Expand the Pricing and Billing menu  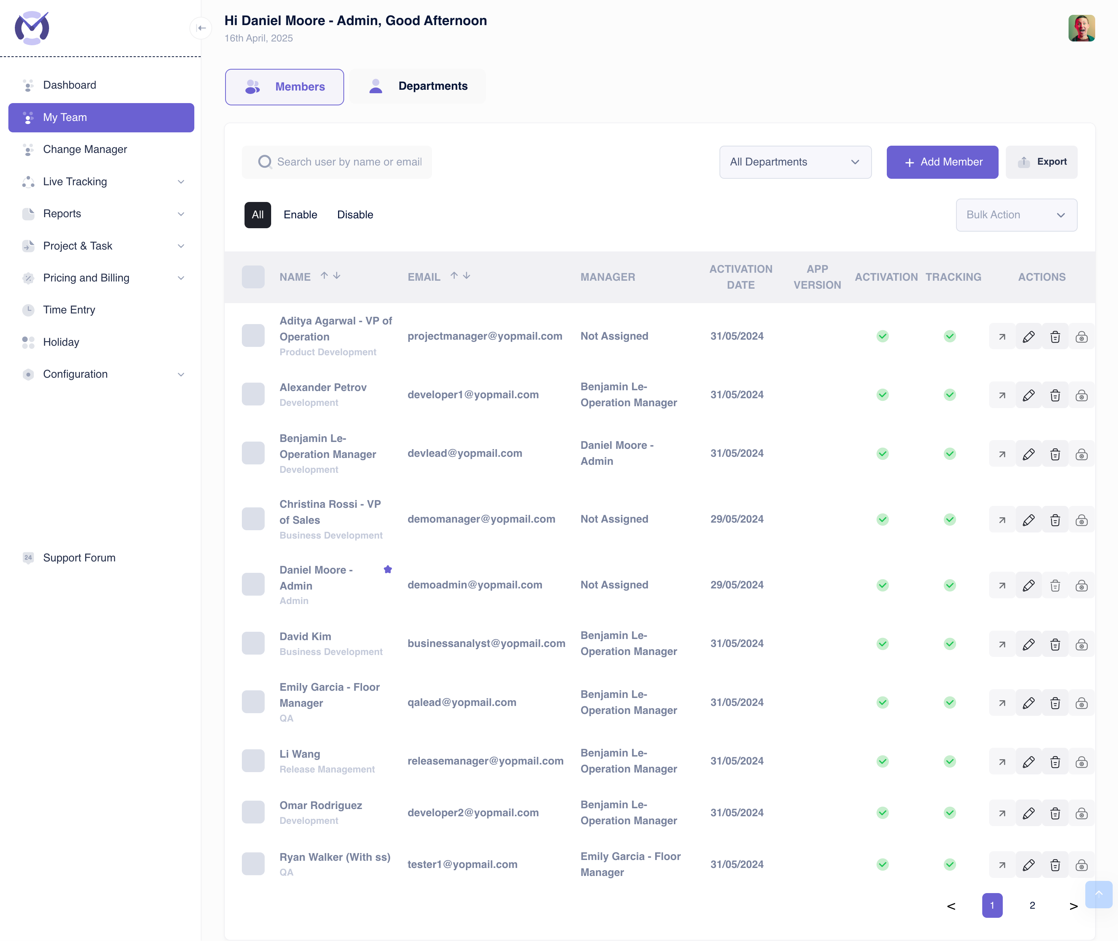181,278
